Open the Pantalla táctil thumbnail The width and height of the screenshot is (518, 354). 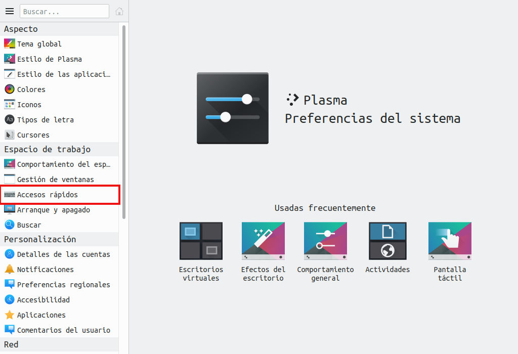pyautogui.click(x=450, y=241)
